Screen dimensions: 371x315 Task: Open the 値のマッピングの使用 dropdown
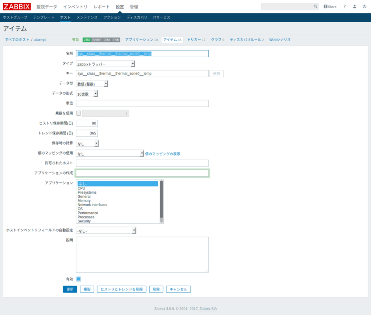pyautogui.click(x=110, y=153)
